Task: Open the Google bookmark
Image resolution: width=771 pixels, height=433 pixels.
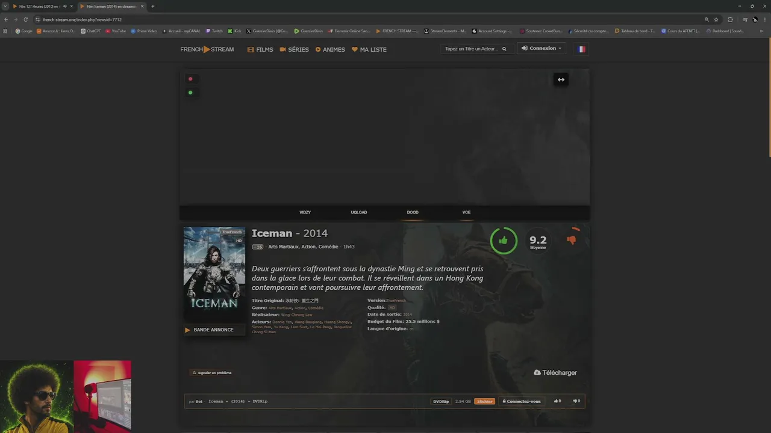Action: pyautogui.click(x=24, y=31)
